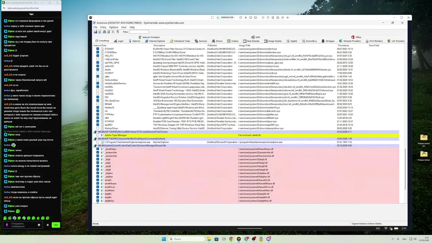The width and height of the screenshot is (432, 243).
Task: Switch to the Logon tab
Action: (118, 41)
